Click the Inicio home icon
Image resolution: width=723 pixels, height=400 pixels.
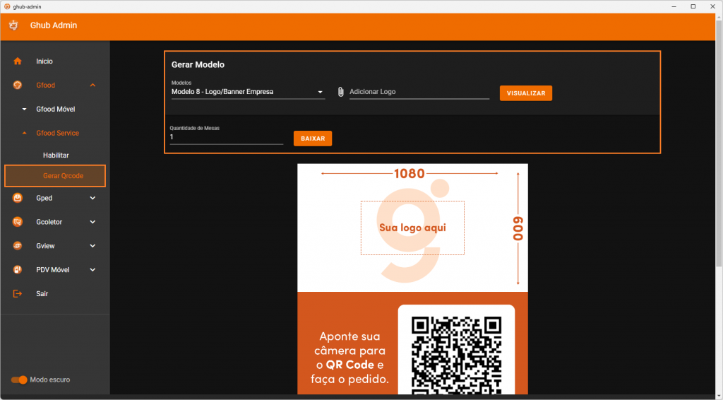pyautogui.click(x=18, y=61)
